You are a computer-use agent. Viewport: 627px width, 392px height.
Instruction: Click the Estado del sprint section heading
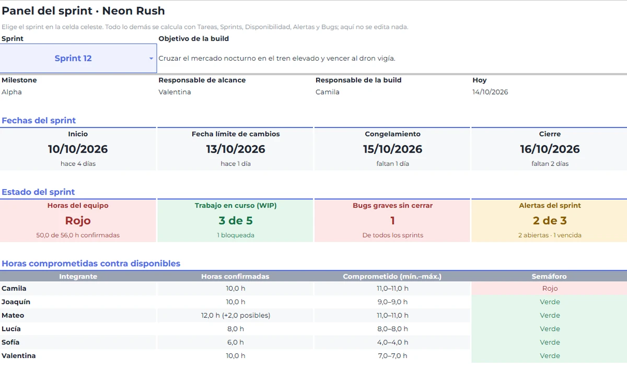[38, 192]
